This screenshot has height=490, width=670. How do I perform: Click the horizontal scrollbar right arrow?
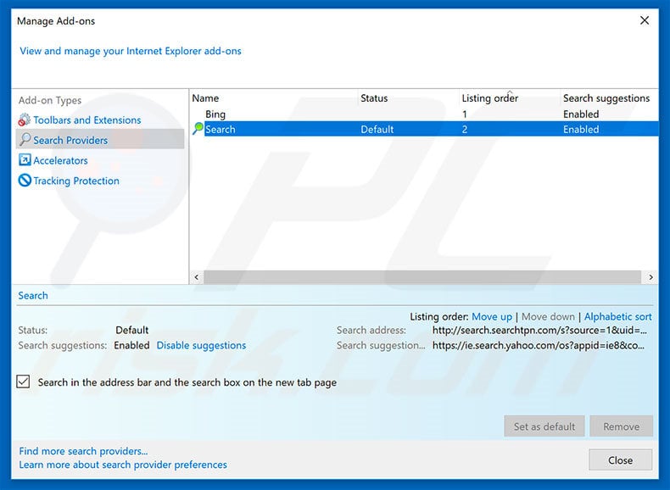pyautogui.click(x=650, y=277)
